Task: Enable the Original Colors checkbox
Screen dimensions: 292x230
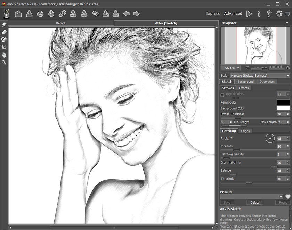Action: coord(222,95)
